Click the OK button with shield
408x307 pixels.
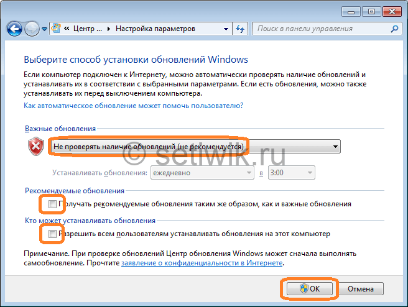(x=309, y=288)
